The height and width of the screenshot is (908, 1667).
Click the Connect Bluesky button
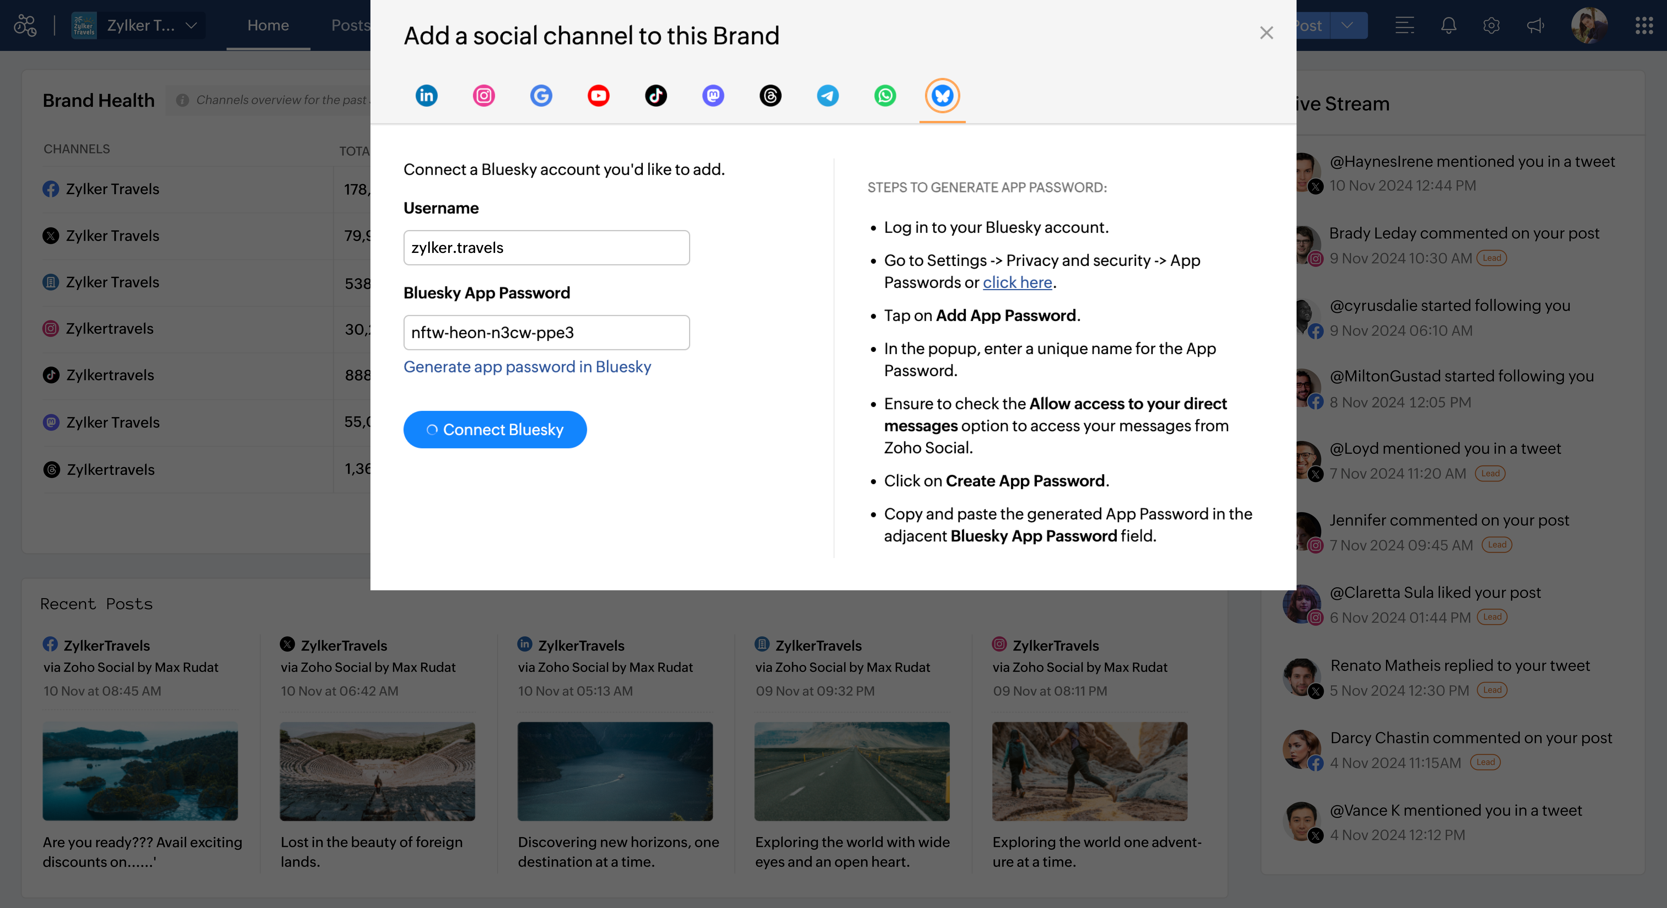(x=495, y=430)
